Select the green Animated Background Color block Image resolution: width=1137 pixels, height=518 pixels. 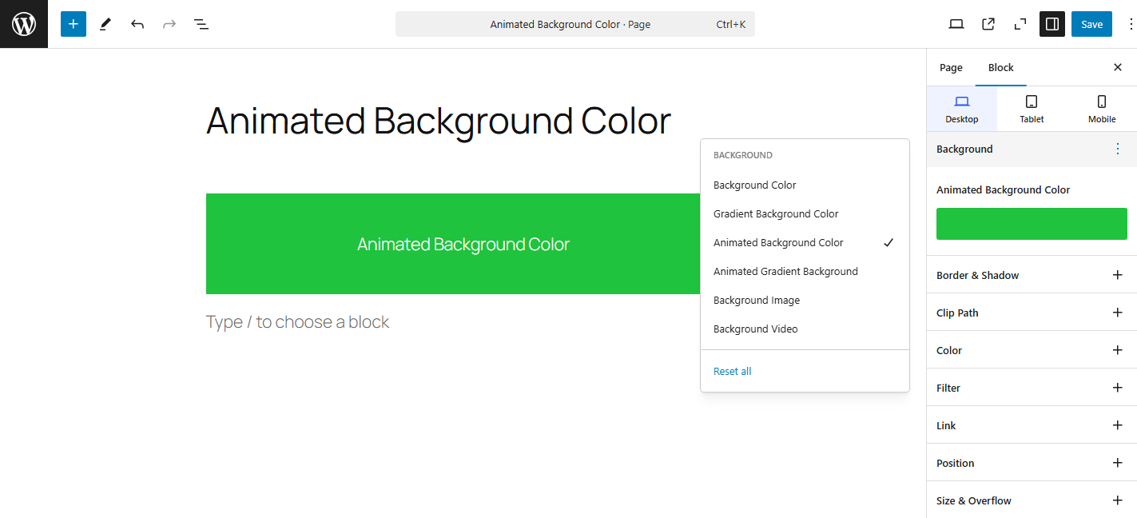pyautogui.click(x=453, y=244)
